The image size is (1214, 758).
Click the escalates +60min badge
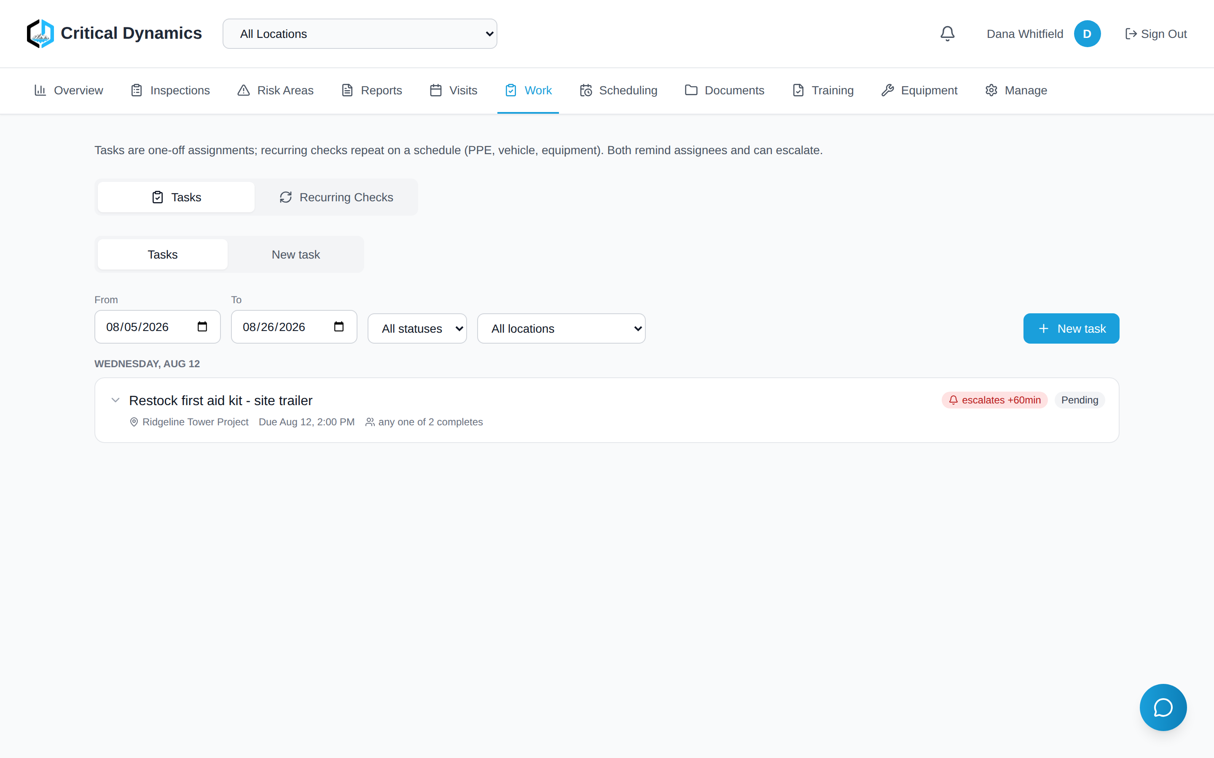(994, 400)
